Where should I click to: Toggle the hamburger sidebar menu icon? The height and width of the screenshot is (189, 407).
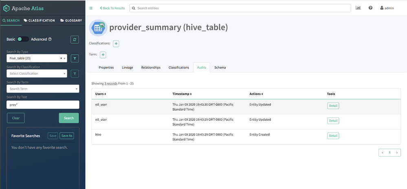pos(91,8)
